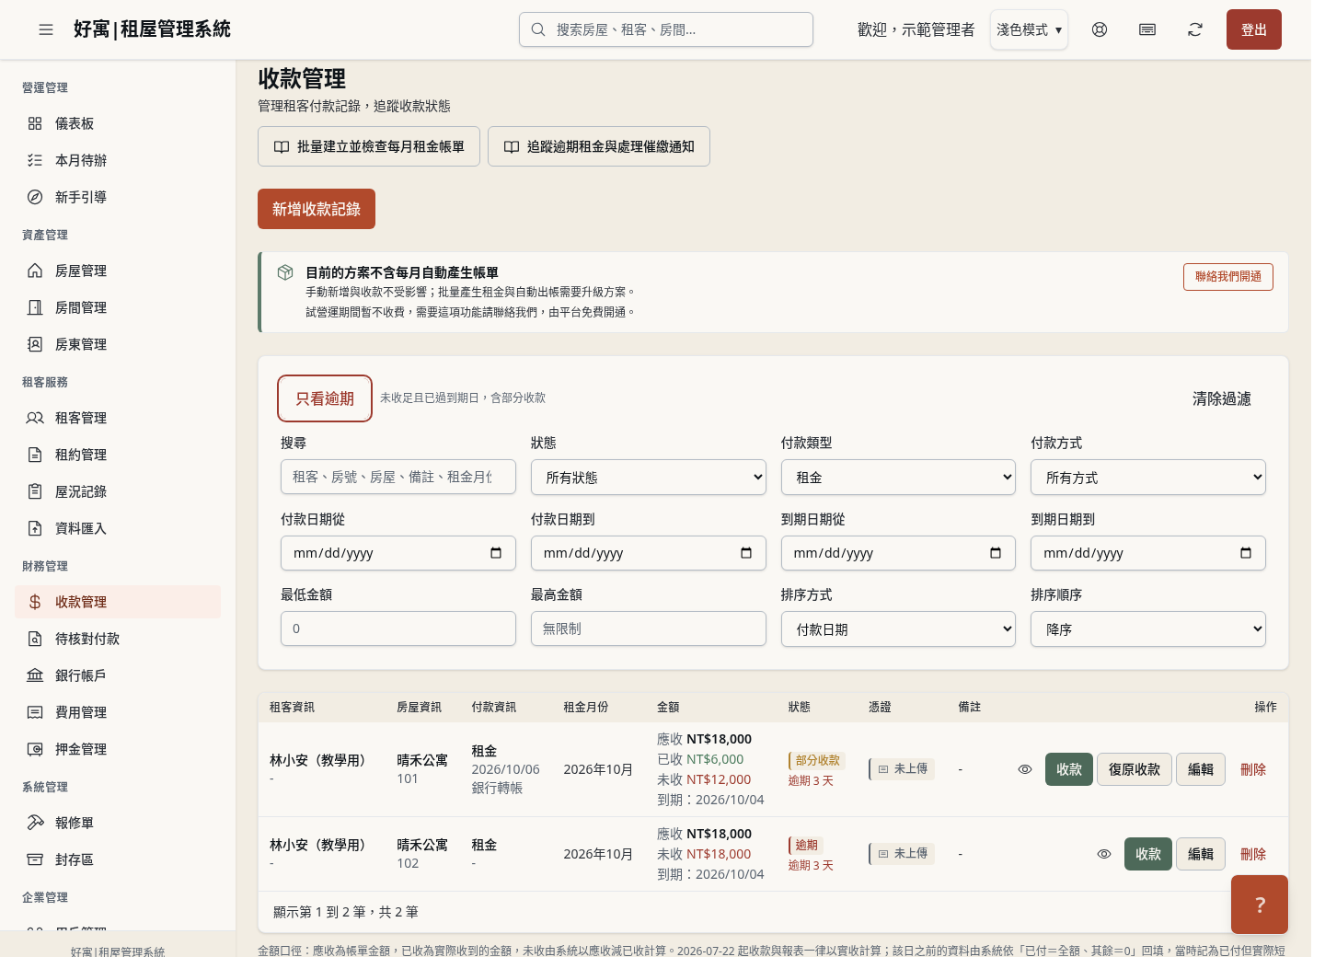Screen dimensions: 1325x957
Task: Expand the 付款類型 租金 dropdown
Action: coord(898,478)
